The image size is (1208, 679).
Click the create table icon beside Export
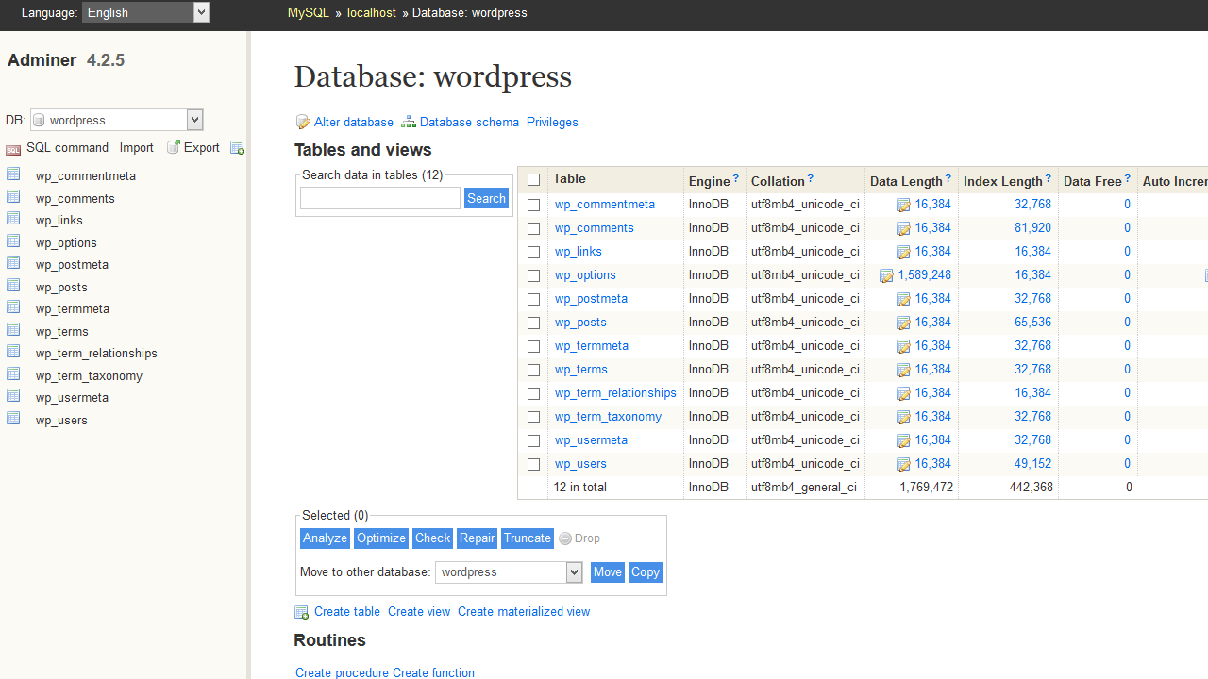(237, 147)
